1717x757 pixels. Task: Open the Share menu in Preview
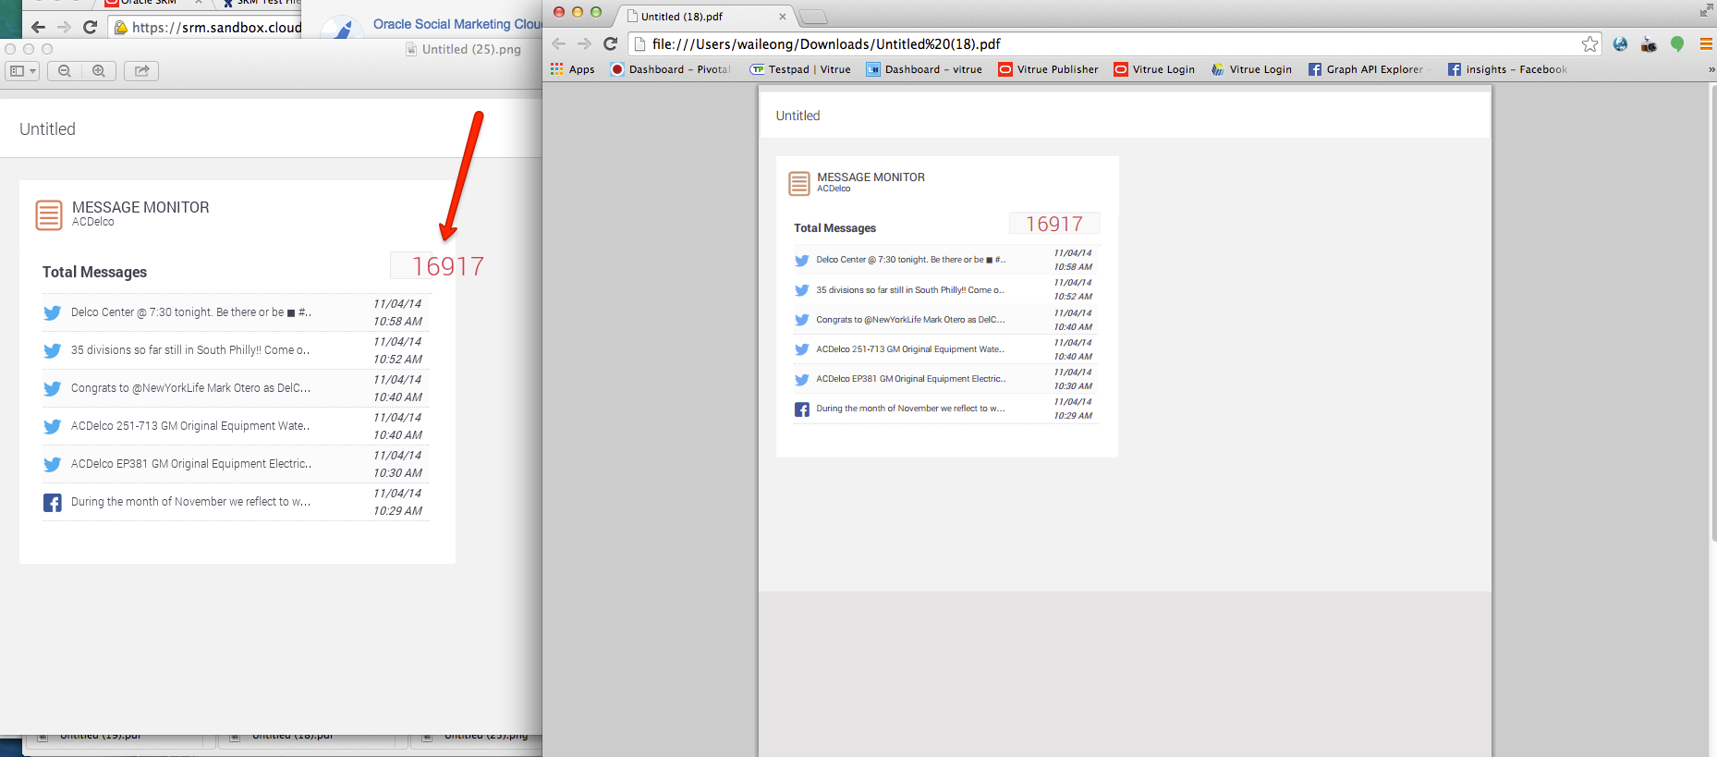[x=141, y=71]
